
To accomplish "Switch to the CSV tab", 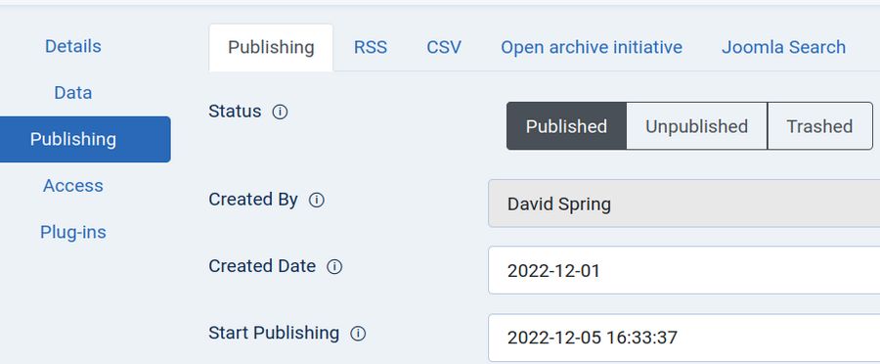I will tap(444, 47).
